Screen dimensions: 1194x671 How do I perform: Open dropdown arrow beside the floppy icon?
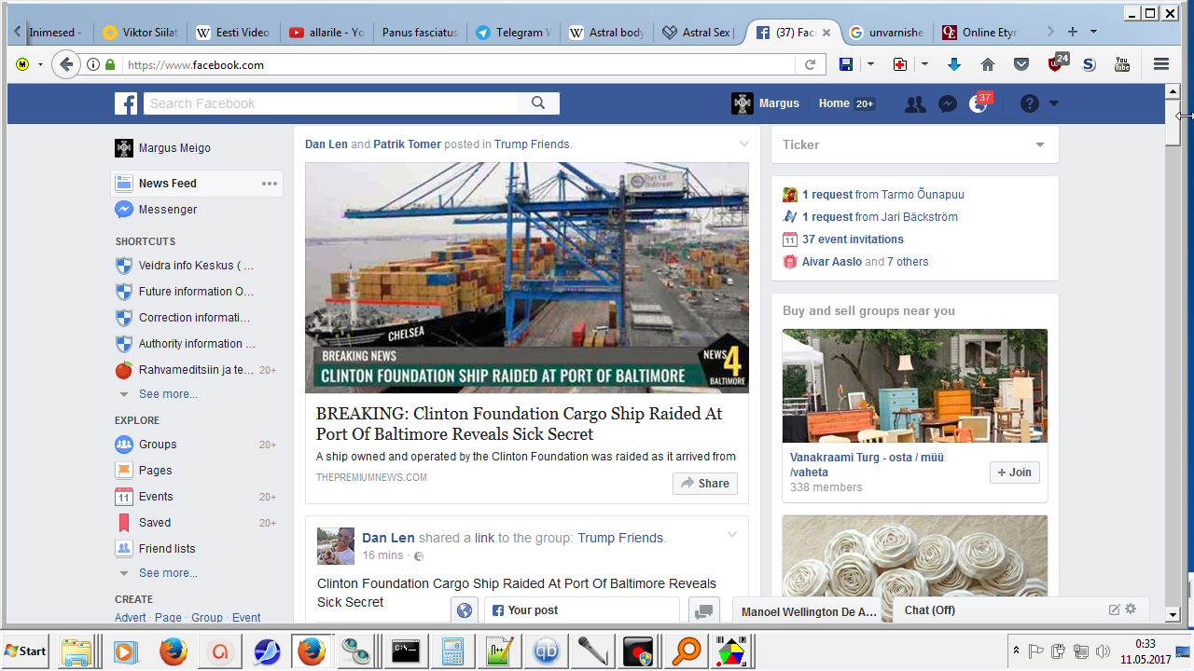coord(870,64)
